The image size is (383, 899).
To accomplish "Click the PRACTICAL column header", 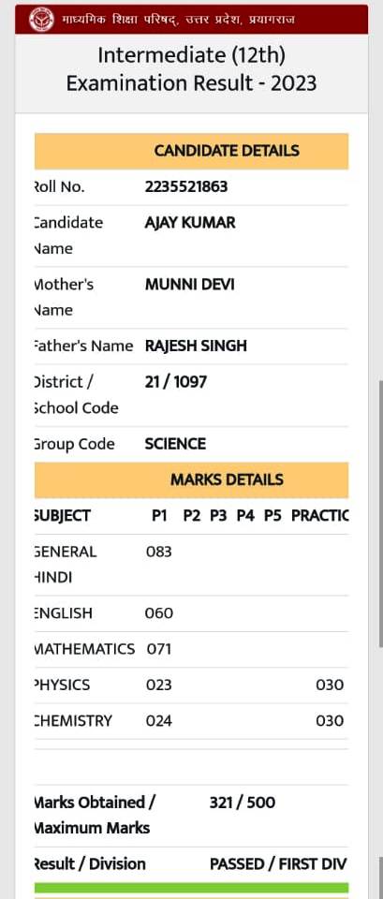I will [x=320, y=516].
